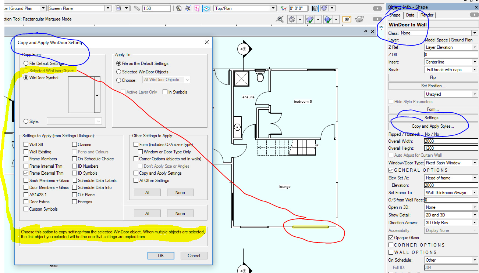Click the blue working plane view icon
The width and height of the screenshot is (479, 273).
click(x=206, y=8)
